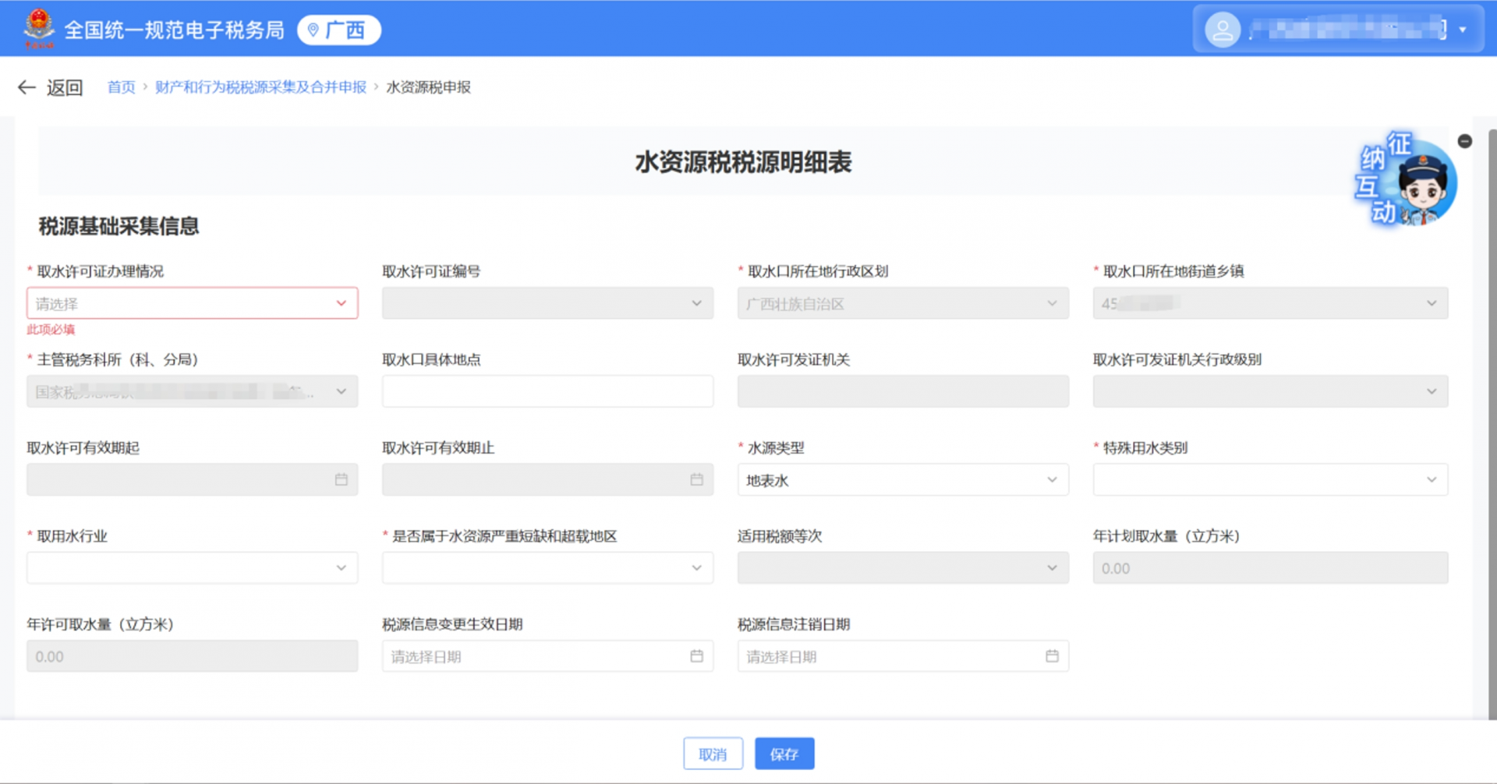The height and width of the screenshot is (784, 1497).
Task: Open the 是否属于水资源严重短缺和超载地区 dropdown
Action: [547, 567]
